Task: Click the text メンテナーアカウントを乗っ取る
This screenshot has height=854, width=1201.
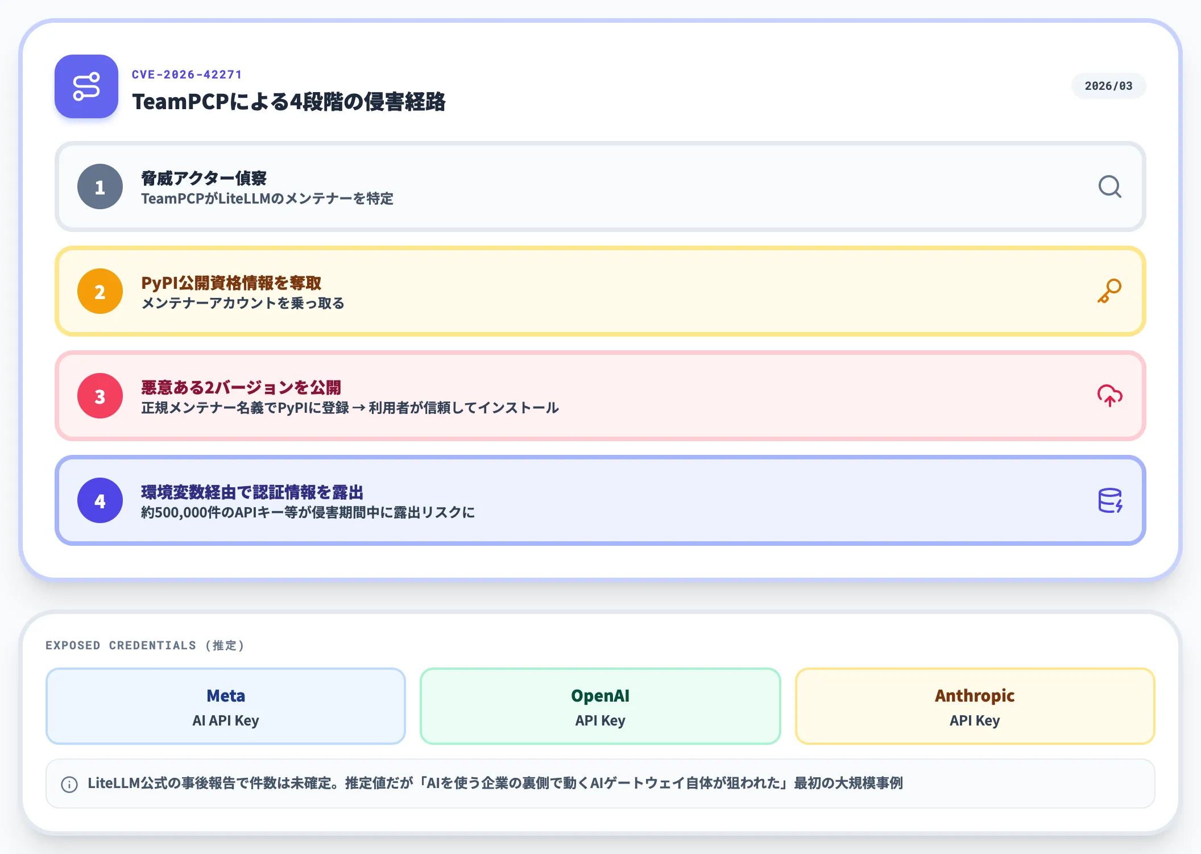Action: pos(243,303)
